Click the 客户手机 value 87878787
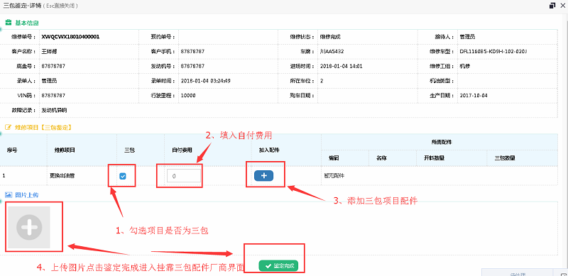The height and width of the screenshot is (276, 568). [x=192, y=51]
